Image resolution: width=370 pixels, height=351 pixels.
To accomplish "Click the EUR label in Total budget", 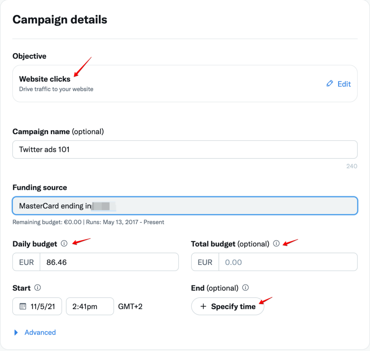I will [205, 262].
